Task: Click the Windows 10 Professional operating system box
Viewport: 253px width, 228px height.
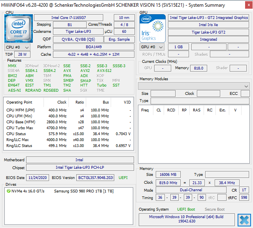Action: [186, 219]
